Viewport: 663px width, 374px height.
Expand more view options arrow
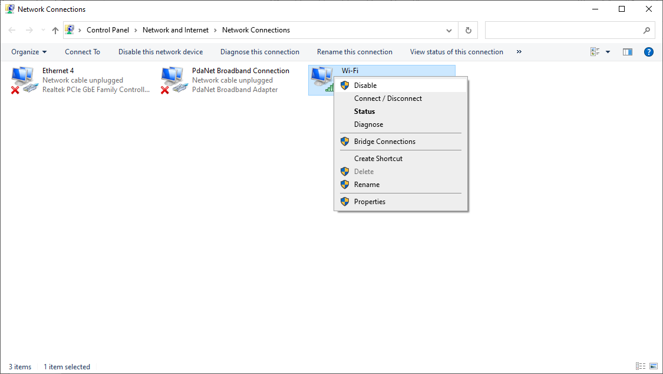608,51
